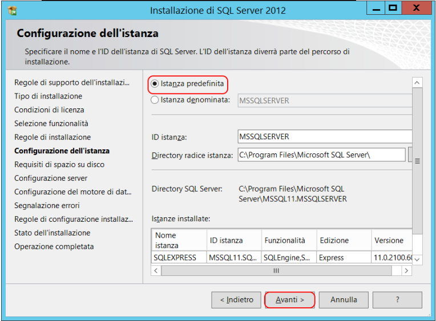The image size is (436, 321).
Task: Click the Avanti button
Action: click(x=290, y=300)
